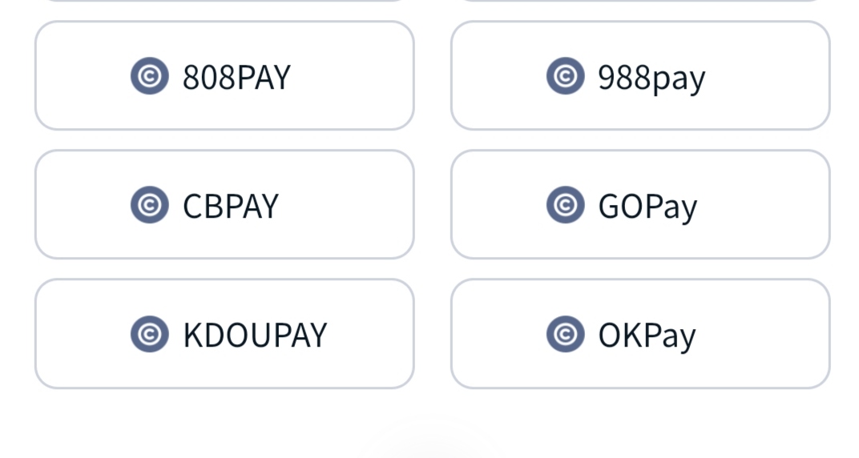Click the coin icon beside 988pay
This screenshot has width=859, height=458.
[x=566, y=76]
